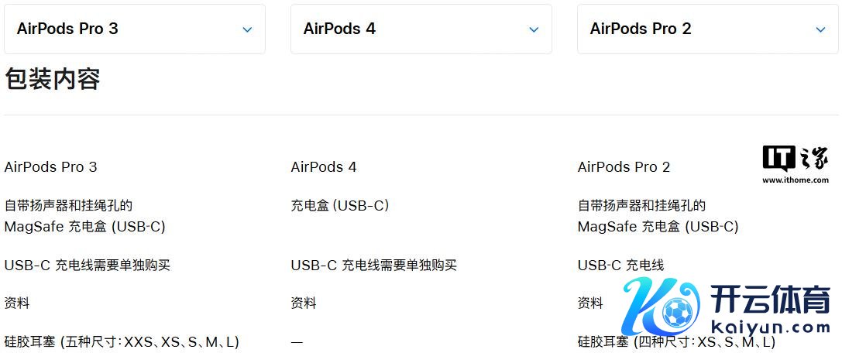The width and height of the screenshot is (842, 353).
Task: Click the AirPods 4 column title
Action: tap(324, 167)
